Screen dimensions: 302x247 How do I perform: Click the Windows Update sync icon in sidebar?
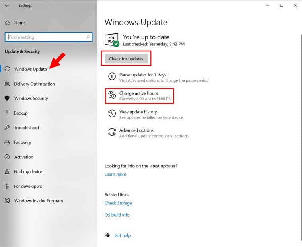click(7, 69)
